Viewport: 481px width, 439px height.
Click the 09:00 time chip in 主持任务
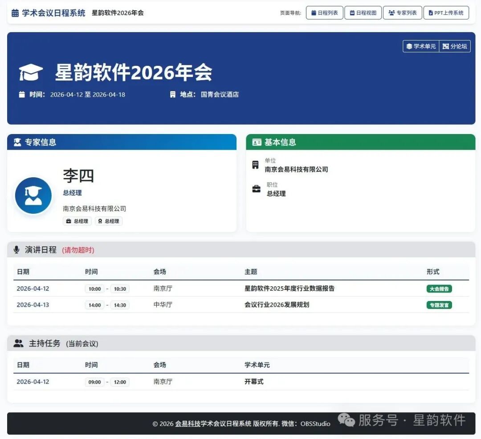pyautogui.click(x=94, y=382)
